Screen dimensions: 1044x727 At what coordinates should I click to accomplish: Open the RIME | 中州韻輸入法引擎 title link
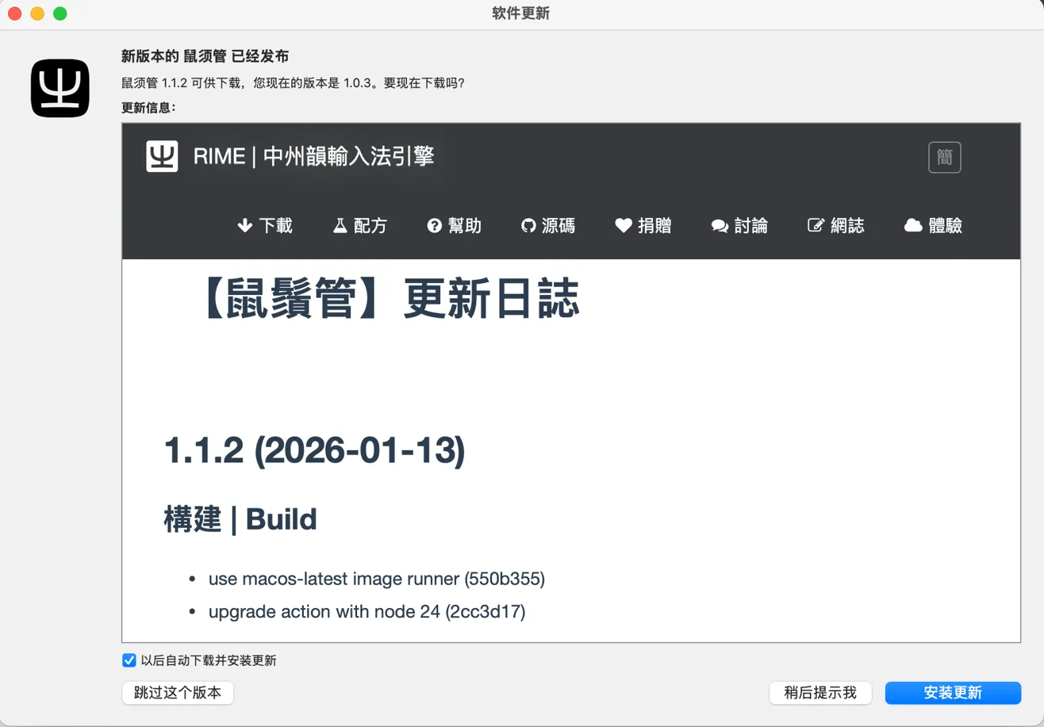click(x=313, y=156)
